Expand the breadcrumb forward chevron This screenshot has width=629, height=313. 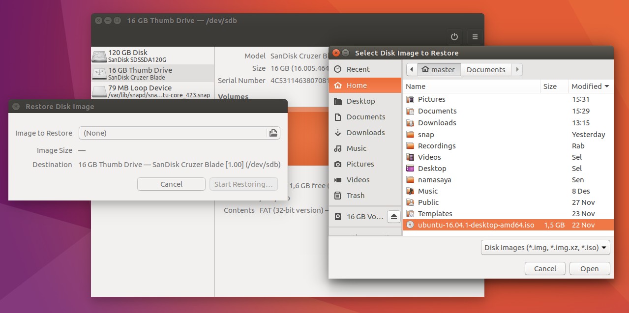[517, 69]
